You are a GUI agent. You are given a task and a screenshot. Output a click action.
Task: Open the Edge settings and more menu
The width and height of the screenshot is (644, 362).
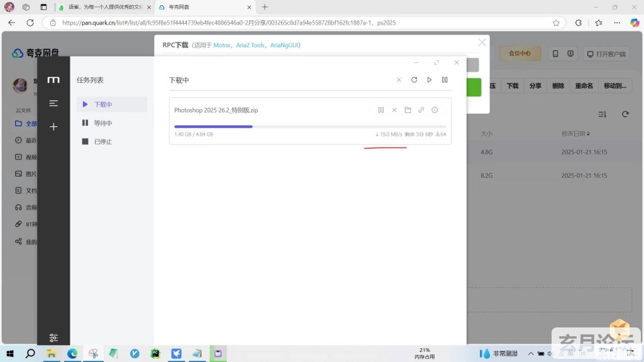point(617,23)
